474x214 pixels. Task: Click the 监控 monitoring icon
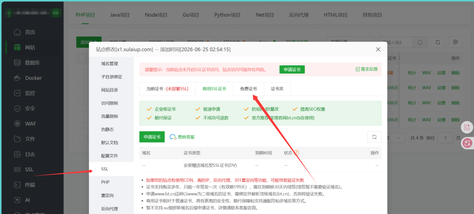coord(18,93)
